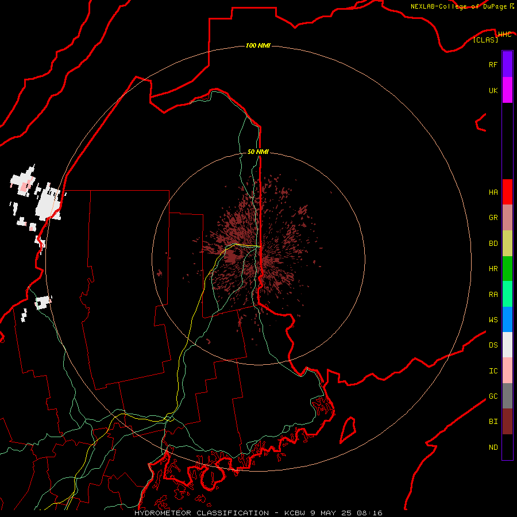Click the "WS" legend label
The image size is (517, 517).
(493, 320)
